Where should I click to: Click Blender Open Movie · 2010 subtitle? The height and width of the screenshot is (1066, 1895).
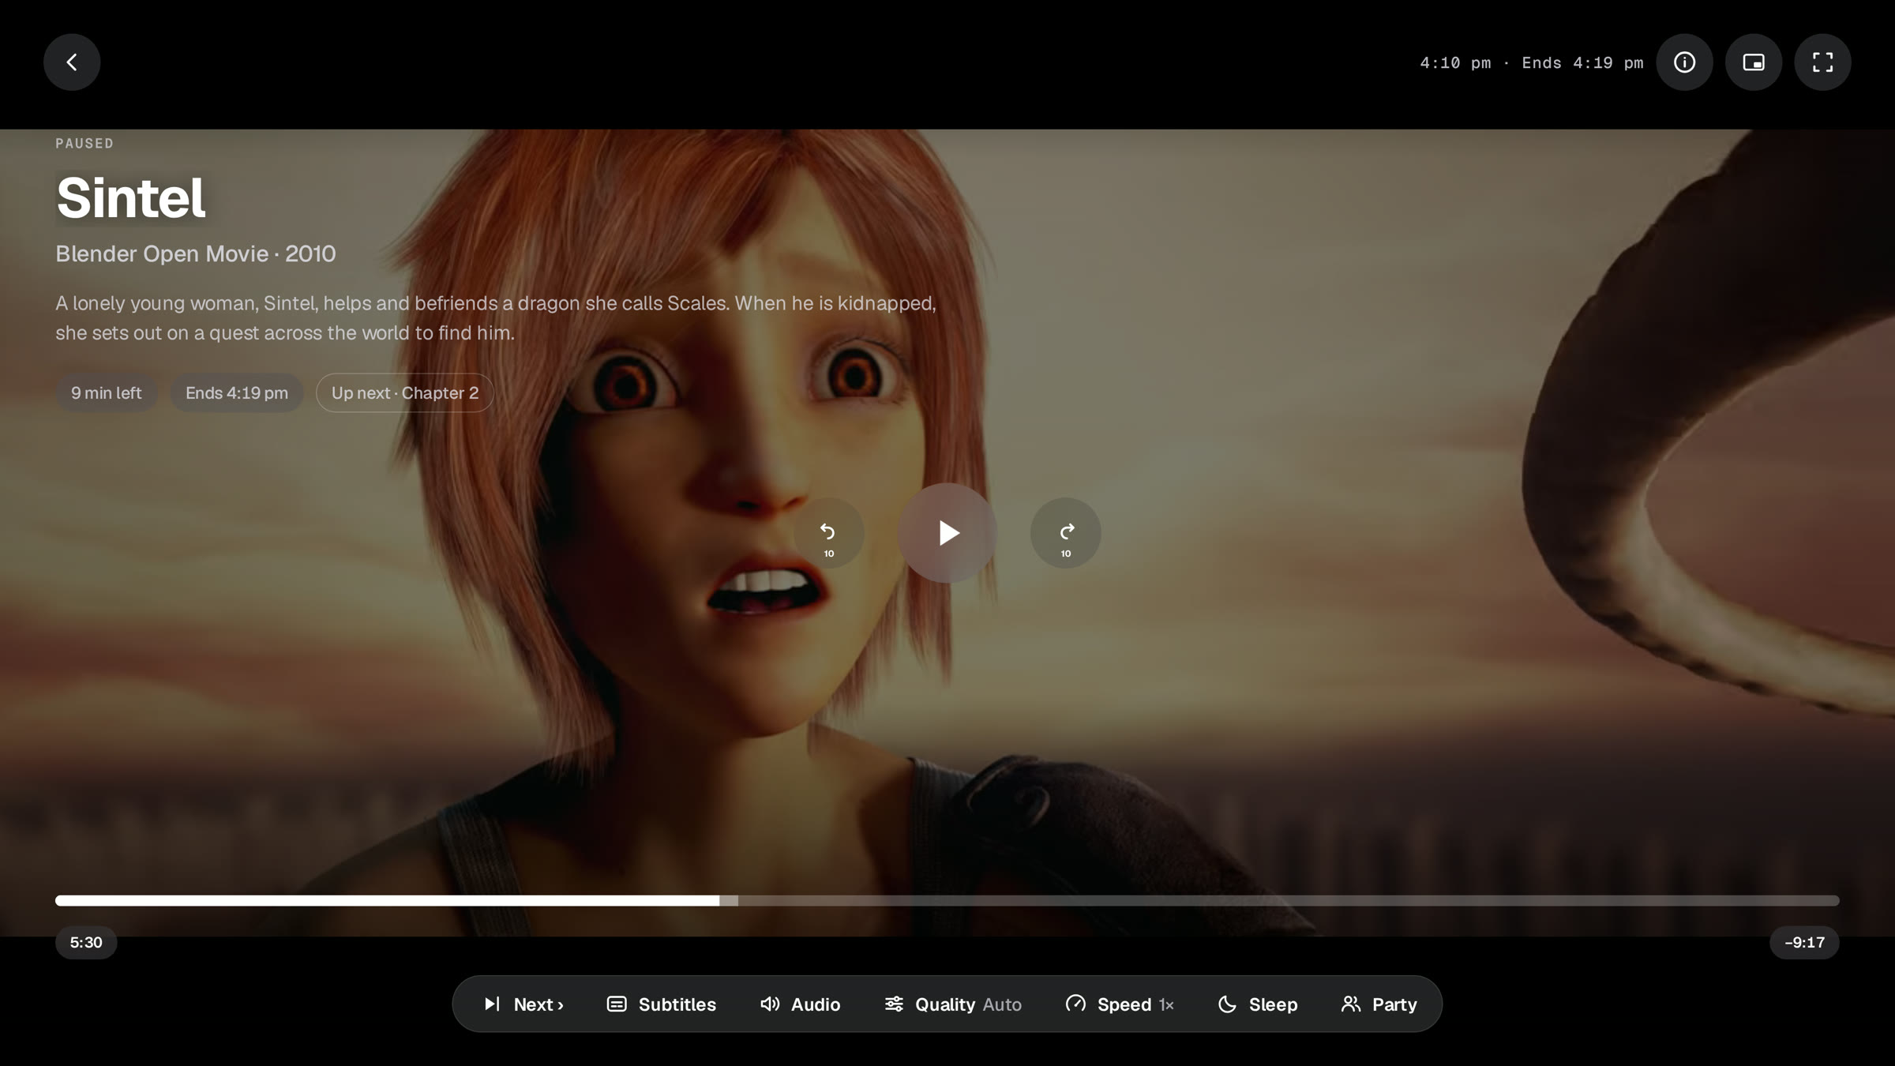[x=196, y=253]
